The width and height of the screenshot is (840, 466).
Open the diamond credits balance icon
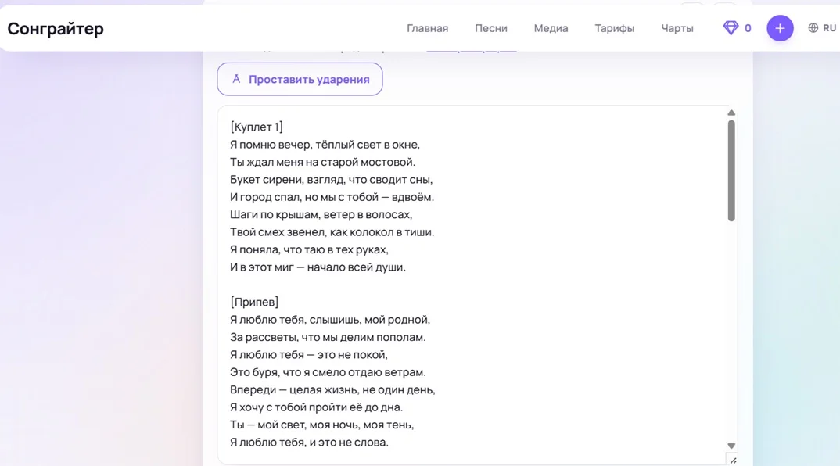pos(731,28)
